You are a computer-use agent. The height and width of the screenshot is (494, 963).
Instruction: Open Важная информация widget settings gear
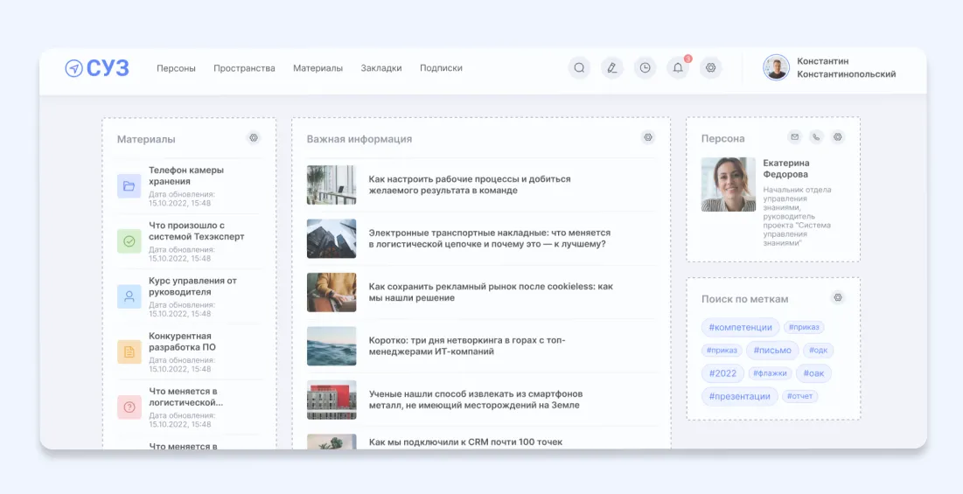[647, 137]
